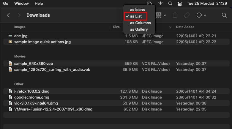Viewport: 232px width, 129px height.
Task: Click the Finder forward arrow
Action: 19,15
